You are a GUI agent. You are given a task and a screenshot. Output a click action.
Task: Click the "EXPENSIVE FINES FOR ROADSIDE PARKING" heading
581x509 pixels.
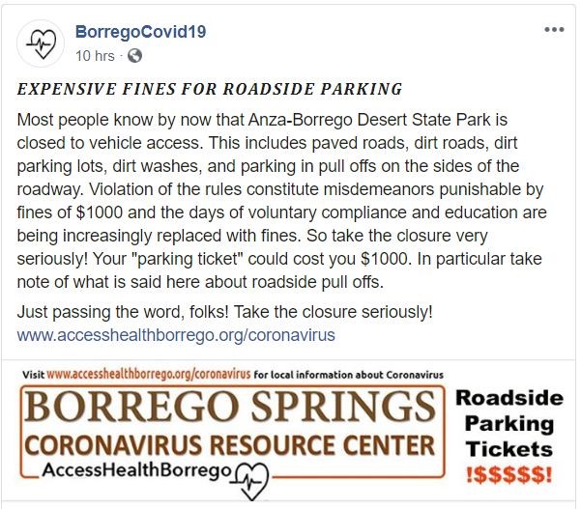[210, 90]
